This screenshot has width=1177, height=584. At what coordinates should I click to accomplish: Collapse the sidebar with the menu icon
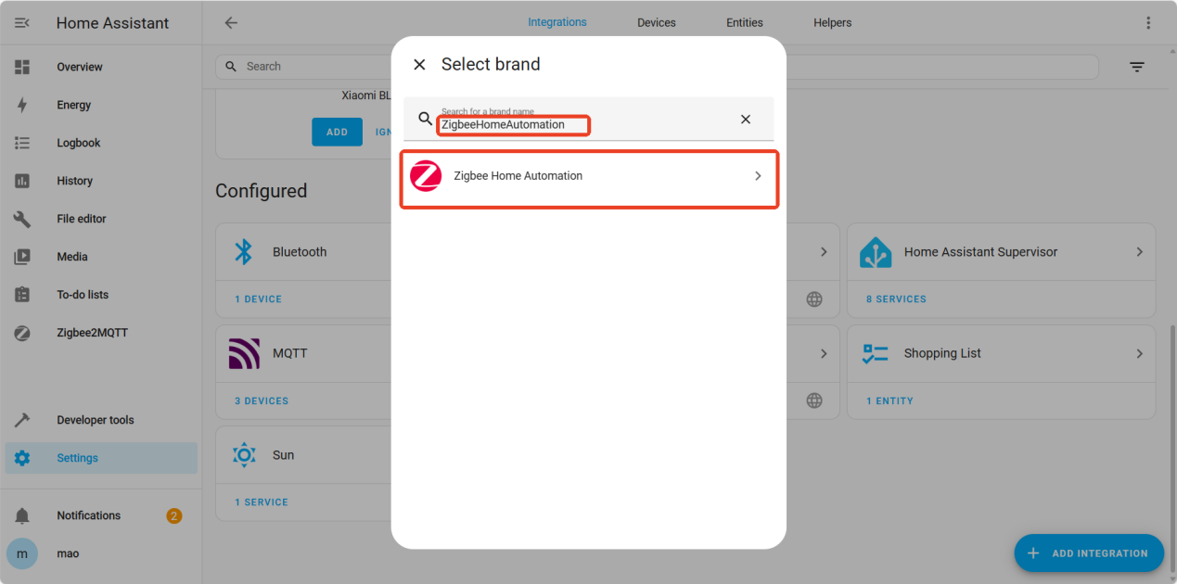(22, 23)
